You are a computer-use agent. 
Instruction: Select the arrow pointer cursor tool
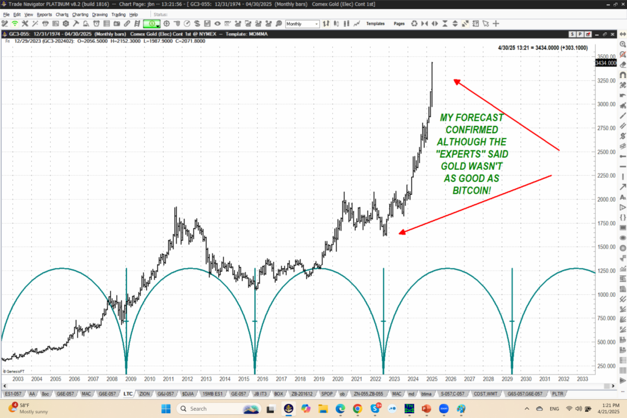coord(486,24)
